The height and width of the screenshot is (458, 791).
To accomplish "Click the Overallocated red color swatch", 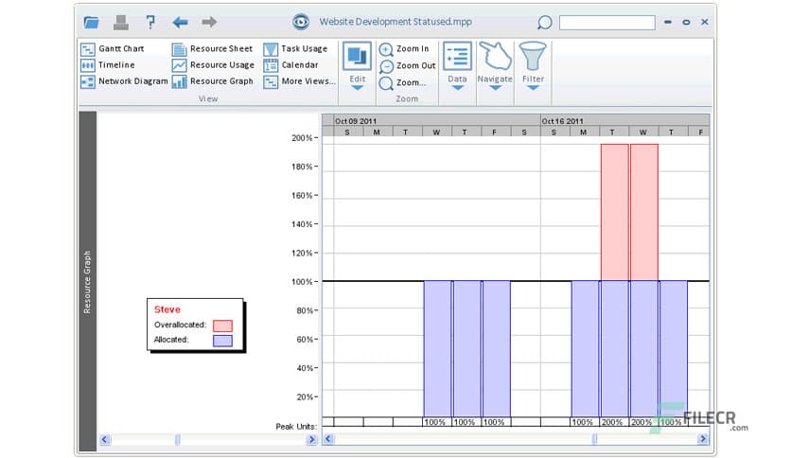I will 222,326.
